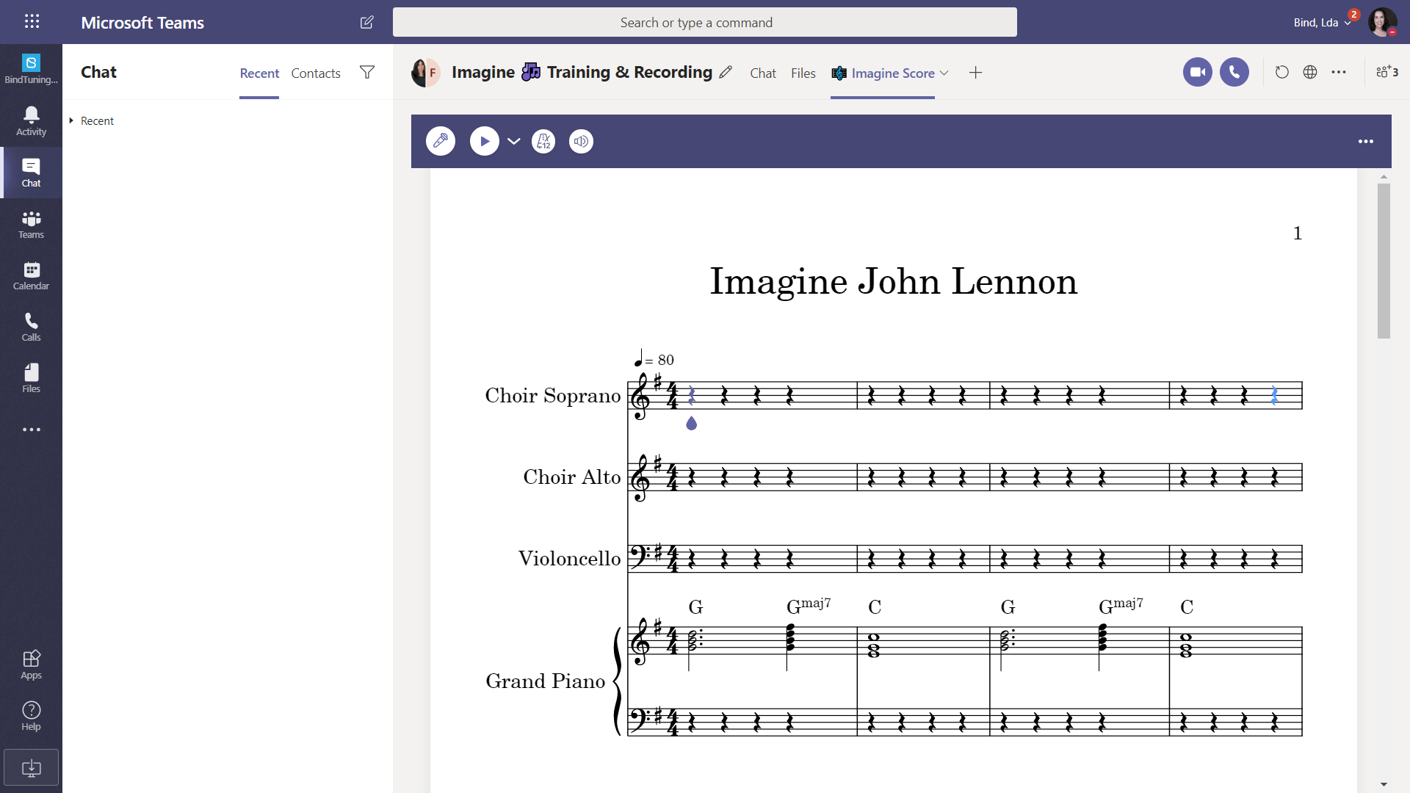Start a new chat with compose icon
1410x793 pixels.
[367, 22]
